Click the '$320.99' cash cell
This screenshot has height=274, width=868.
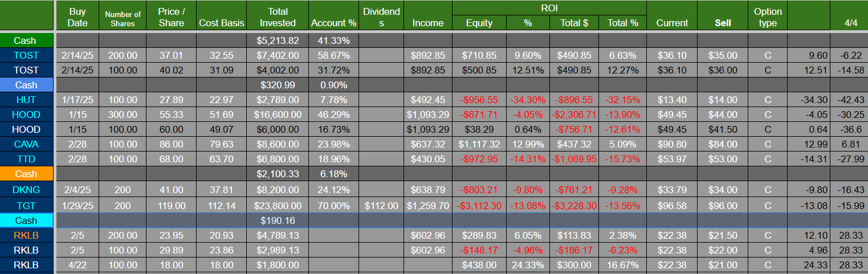[278, 85]
